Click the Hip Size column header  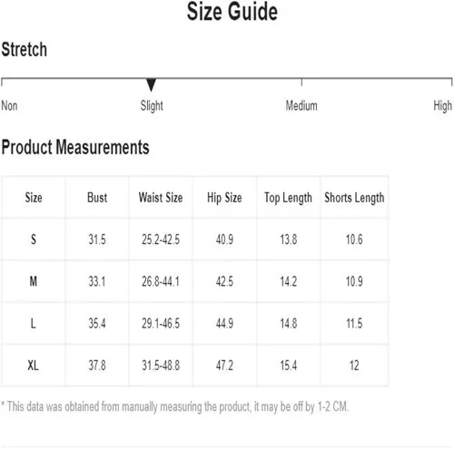[x=224, y=198]
